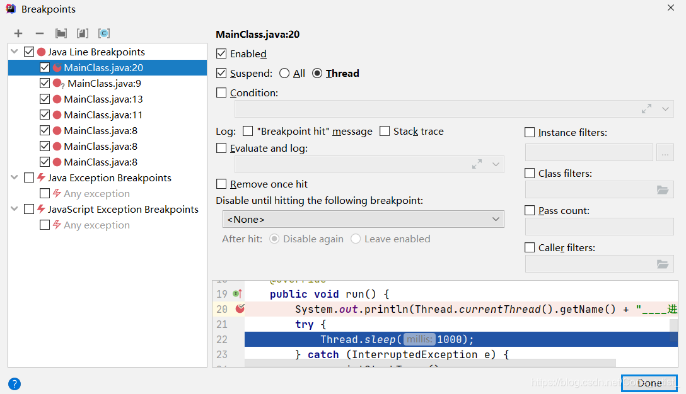Browse Caller filters with the folder icon
Screen dimensions: 686x394
(663, 264)
